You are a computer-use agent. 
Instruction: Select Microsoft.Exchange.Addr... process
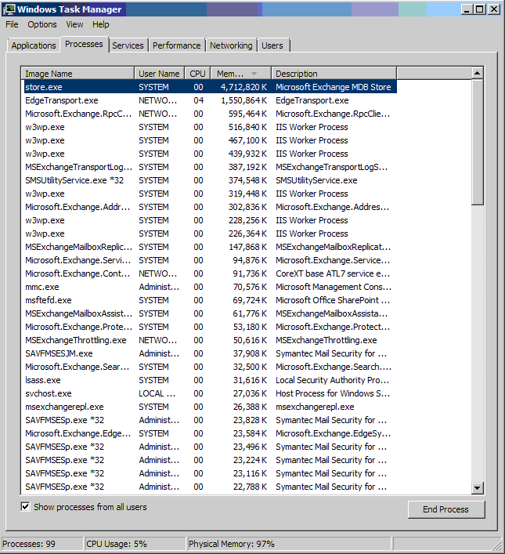coord(211,207)
